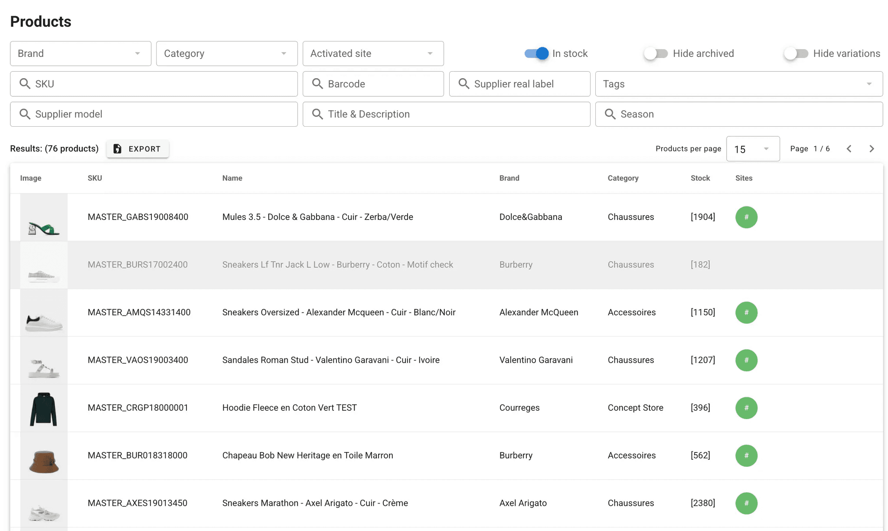Click the stock value [2380]
The width and height of the screenshot is (888, 531).
click(703, 503)
